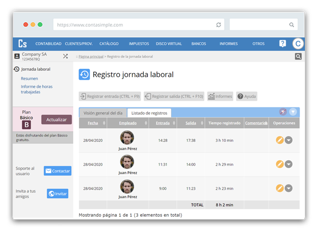This screenshot has height=233, width=316.
Task: Open operations dropdown for 11:31 entry
Action: coord(289,164)
